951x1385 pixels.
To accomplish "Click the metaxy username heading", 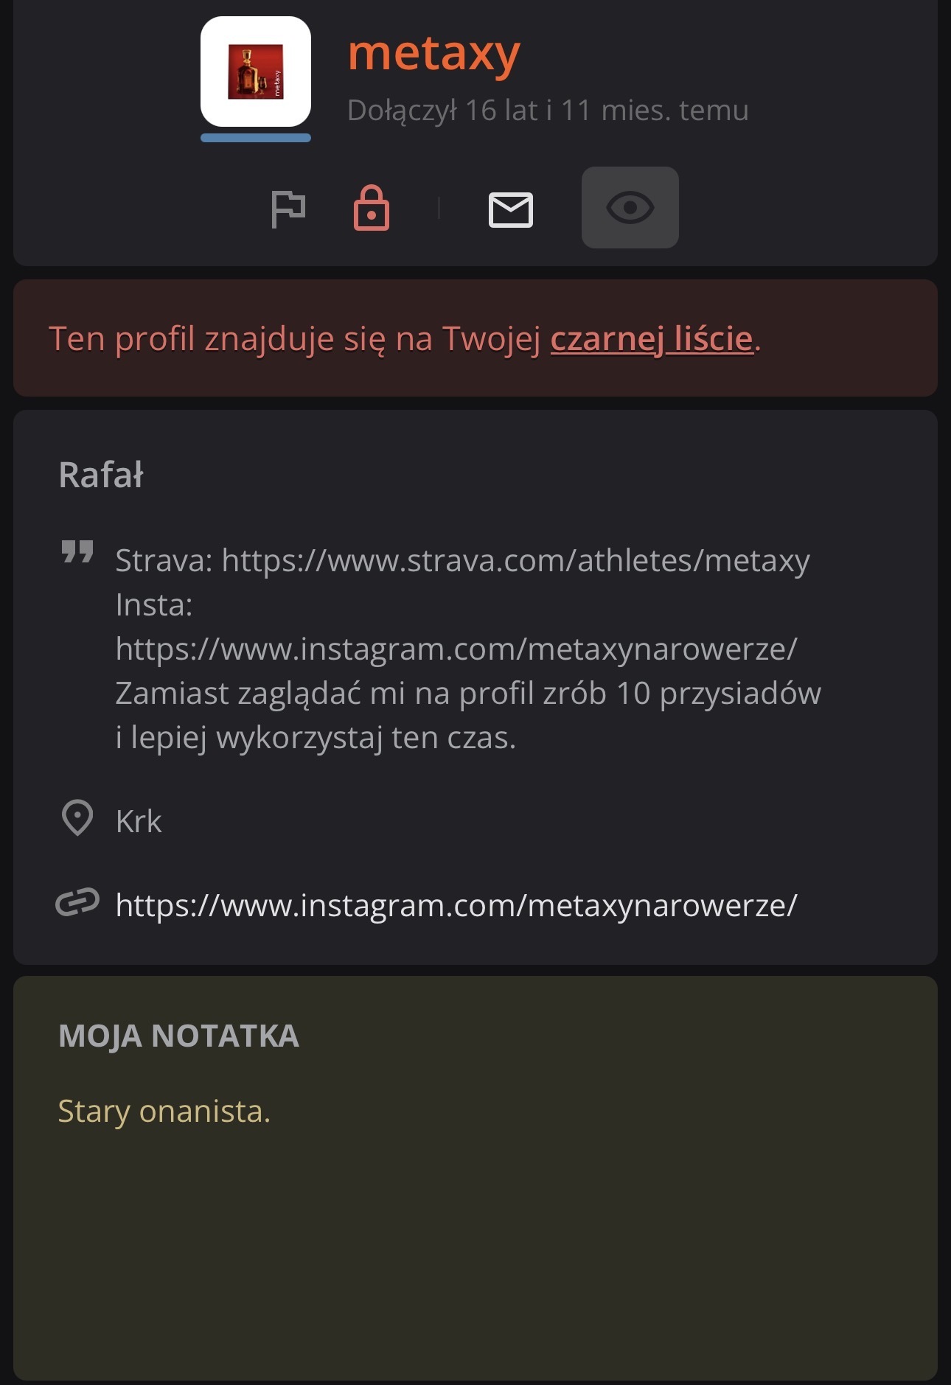I will 433,54.
